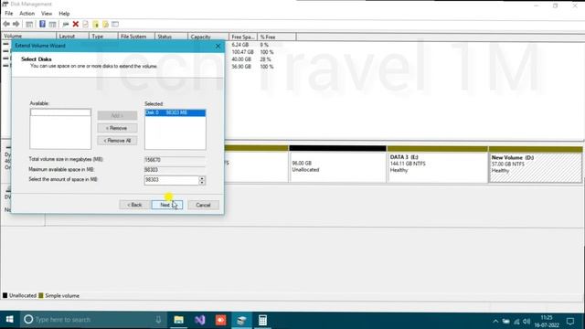Toggle the console tree toolbar icon
The image size is (585, 329).
coord(29,25)
